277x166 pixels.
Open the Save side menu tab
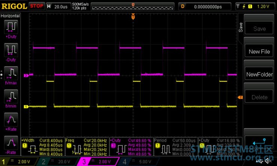click(241, 27)
